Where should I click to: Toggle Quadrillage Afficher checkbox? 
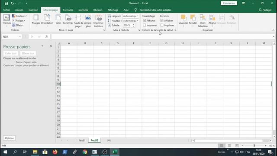pos(144,20)
